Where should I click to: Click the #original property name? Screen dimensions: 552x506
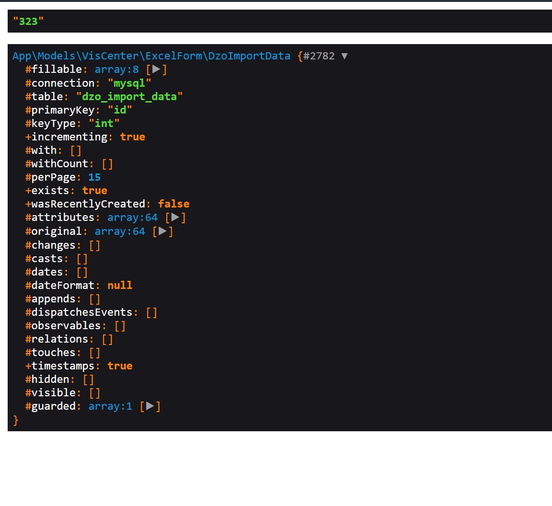(54, 231)
